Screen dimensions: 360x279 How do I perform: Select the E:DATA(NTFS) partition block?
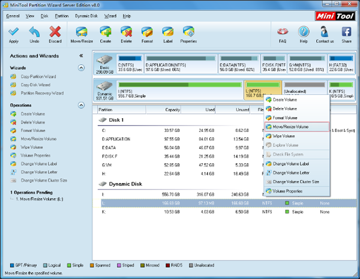[x=239, y=64]
